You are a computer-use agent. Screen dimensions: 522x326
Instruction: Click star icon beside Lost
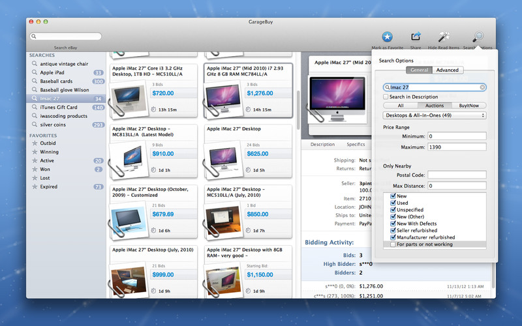35,178
